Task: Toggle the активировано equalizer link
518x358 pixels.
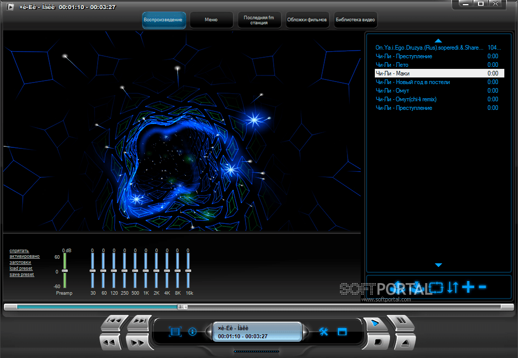Action: [x=24, y=256]
